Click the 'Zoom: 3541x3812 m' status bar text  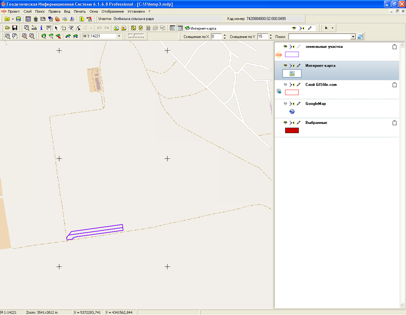click(x=42, y=312)
